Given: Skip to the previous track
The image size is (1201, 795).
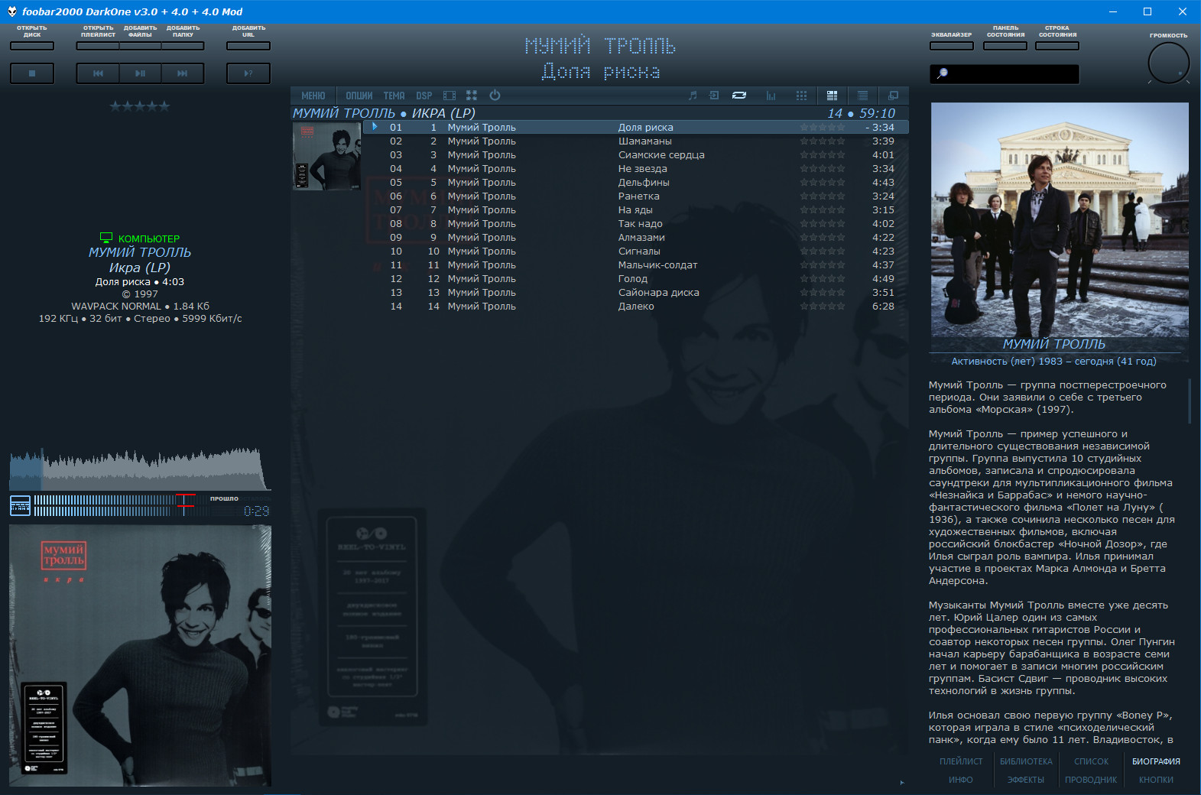Looking at the screenshot, I should tap(98, 73).
